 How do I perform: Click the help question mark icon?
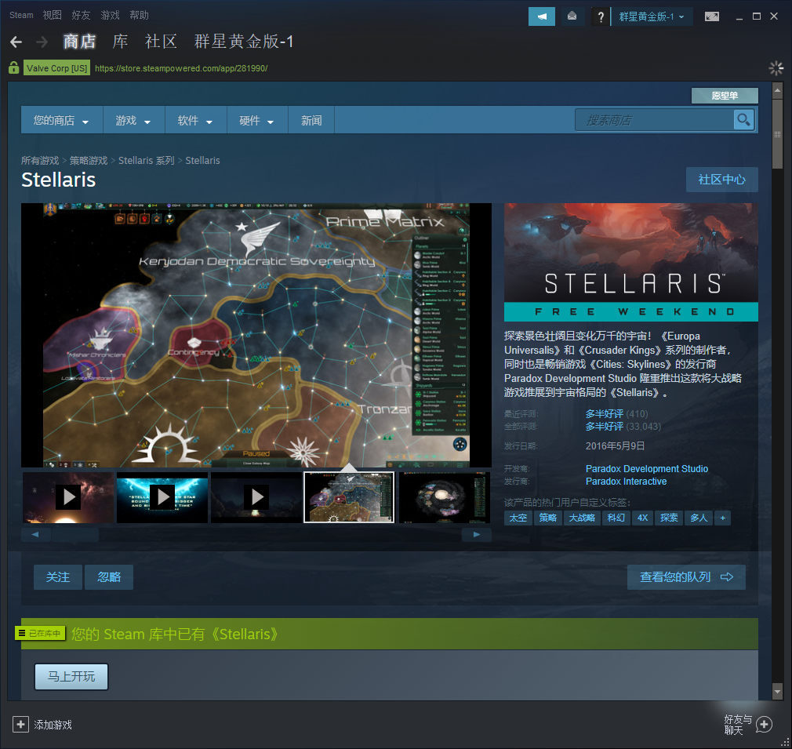[x=601, y=16]
